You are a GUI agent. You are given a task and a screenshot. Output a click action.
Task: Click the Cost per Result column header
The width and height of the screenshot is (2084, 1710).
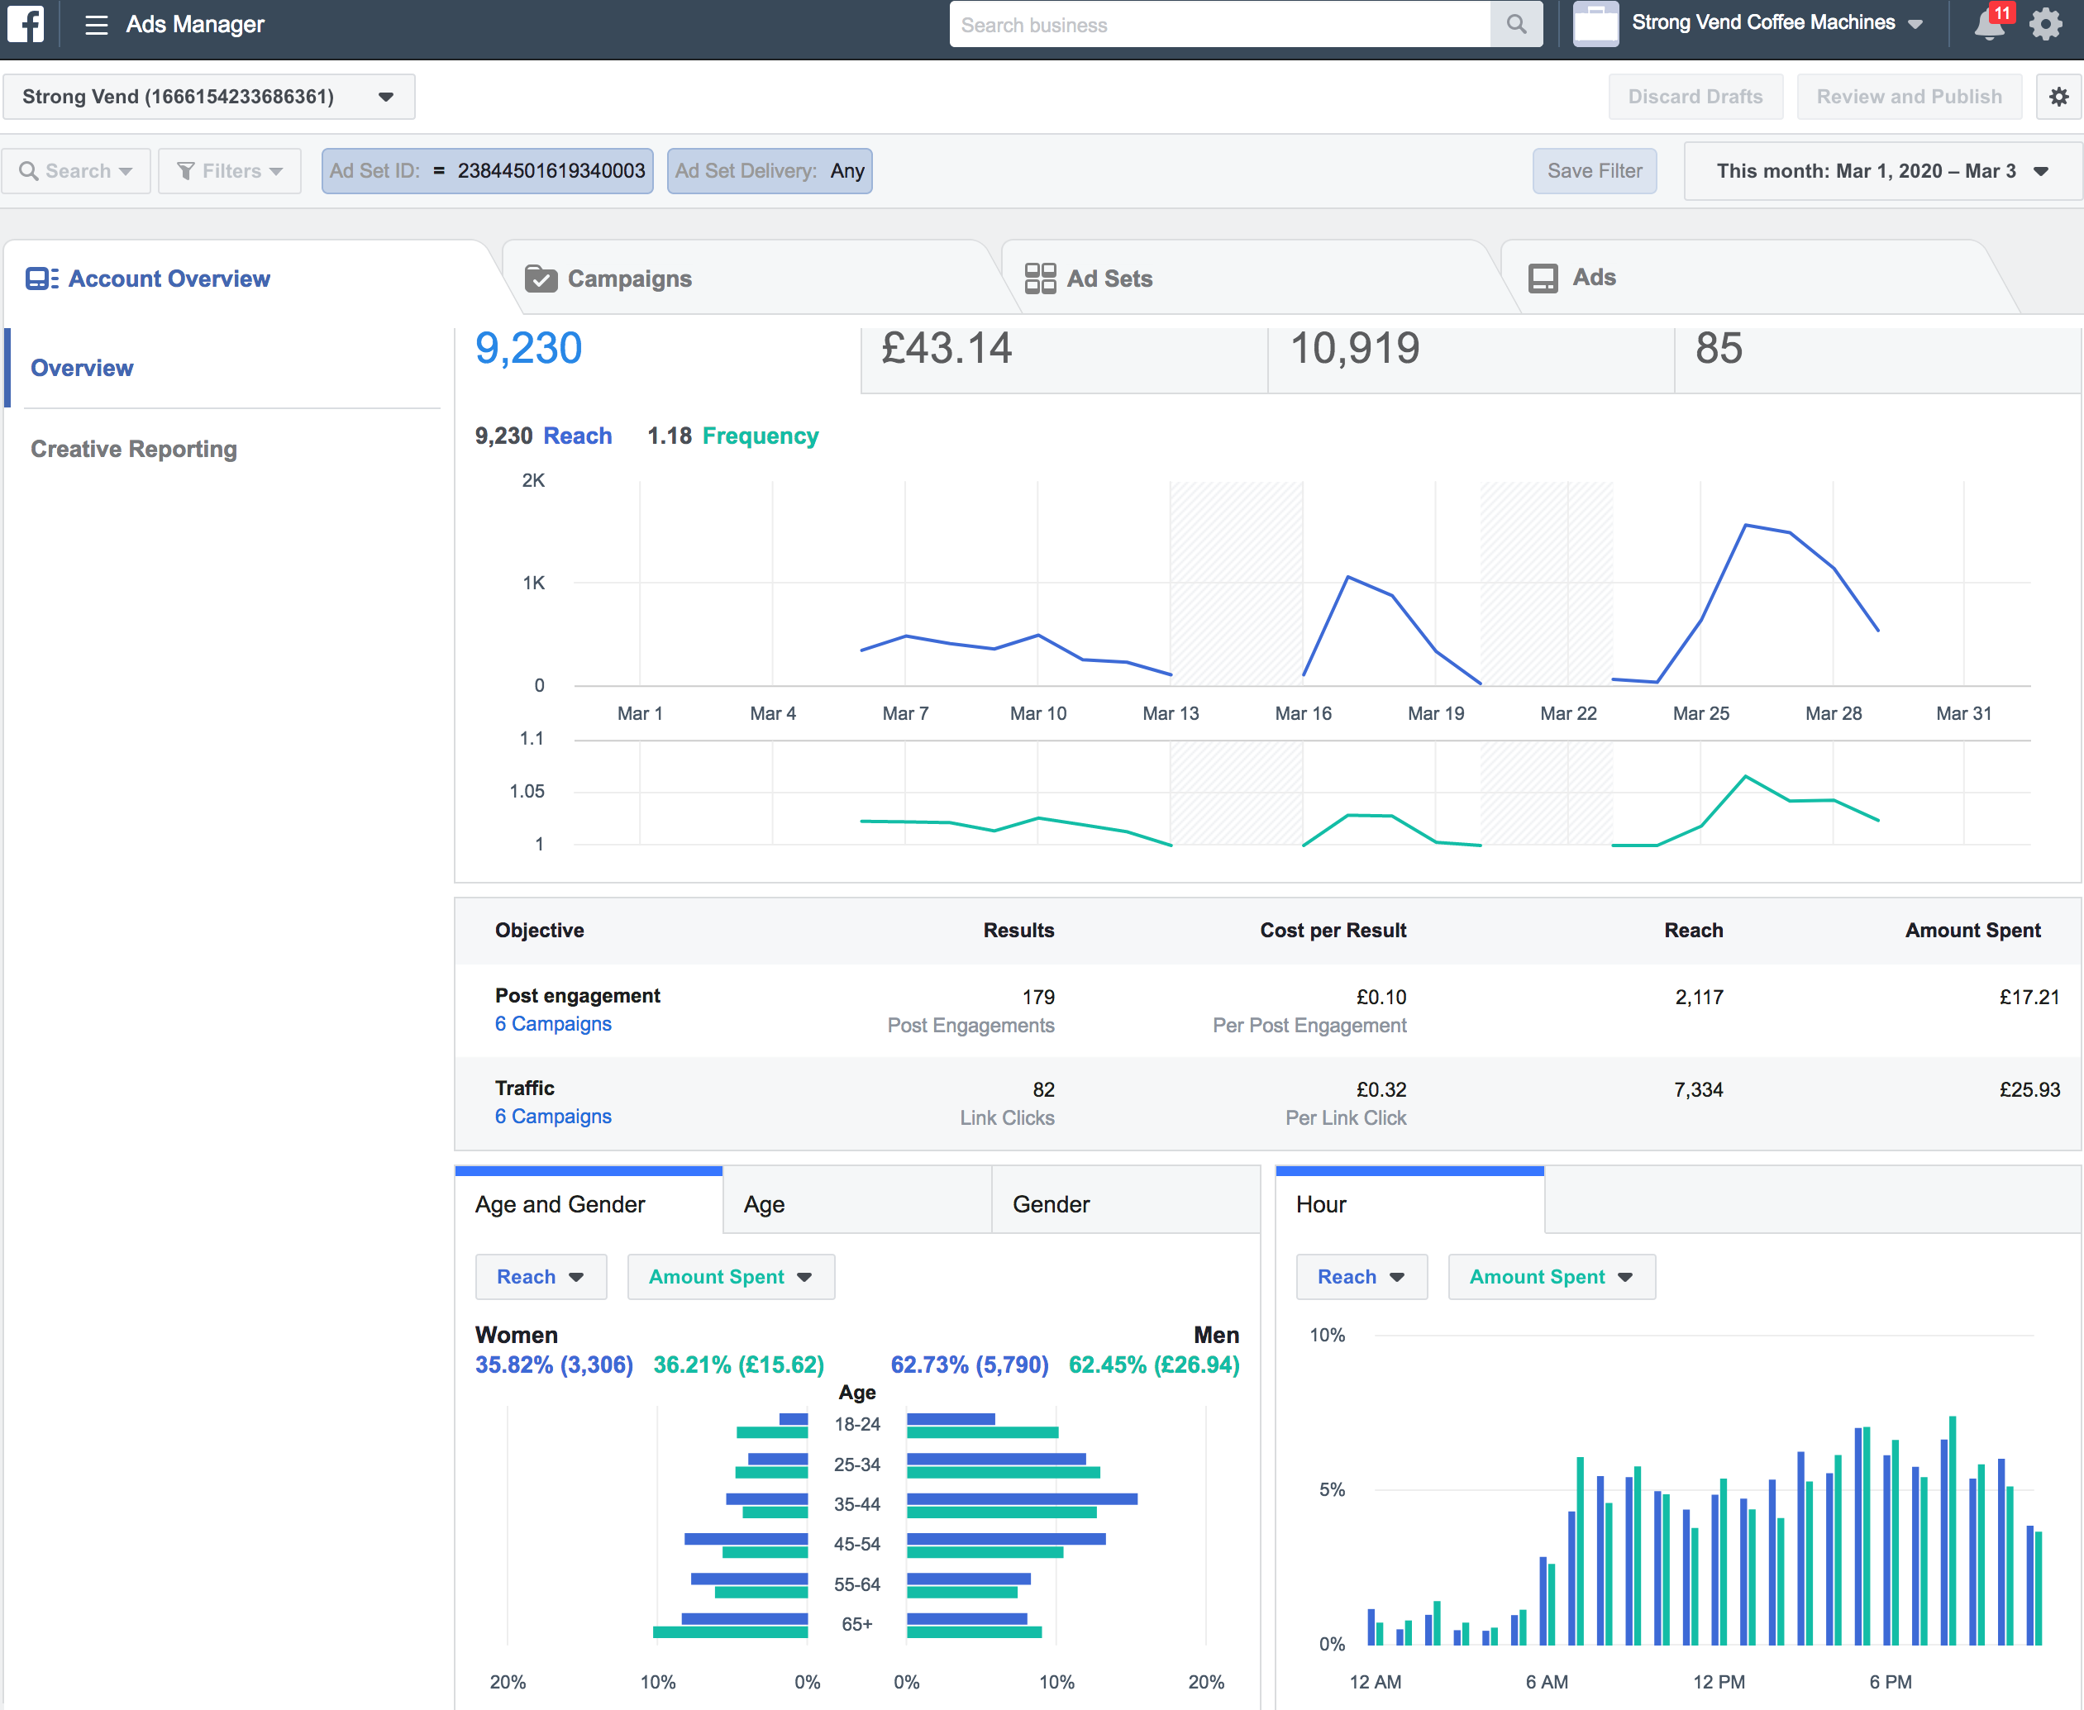tap(1333, 931)
